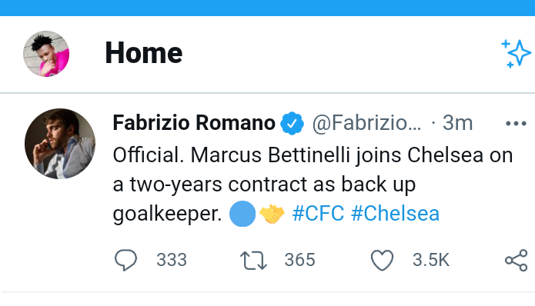Click the Home header title
This screenshot has height=306, width=535.
click(144, 53)
